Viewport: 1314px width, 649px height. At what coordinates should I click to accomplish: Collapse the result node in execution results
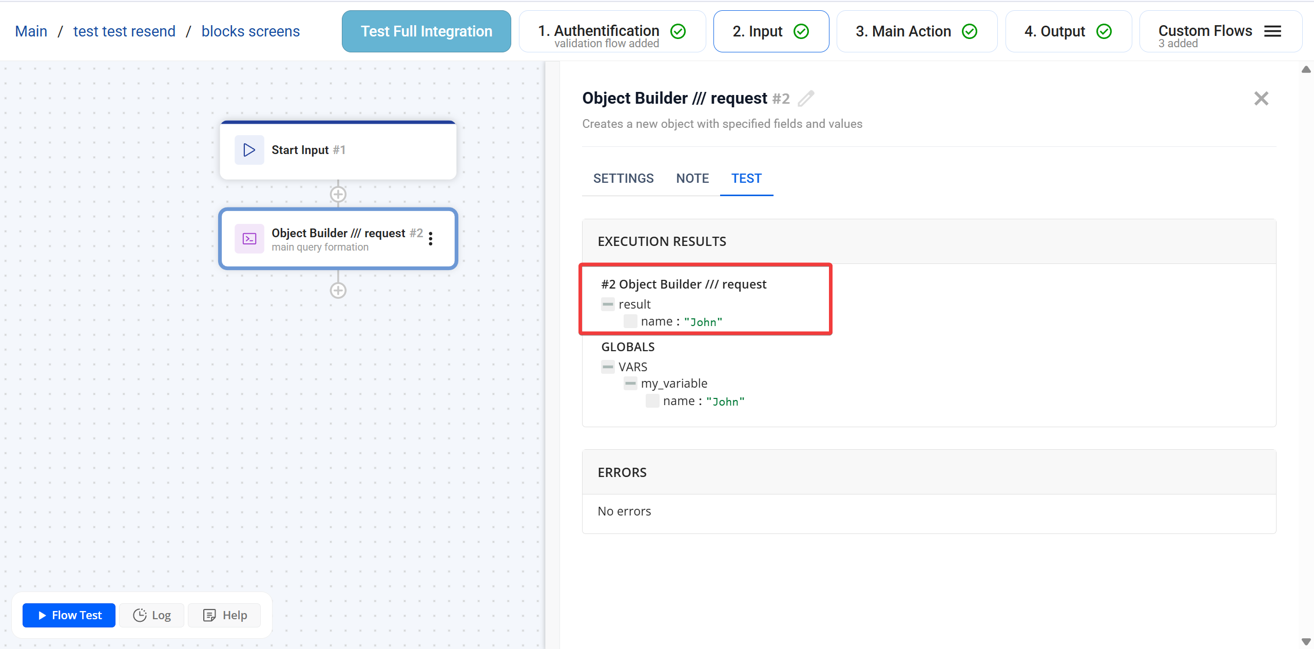608,304
